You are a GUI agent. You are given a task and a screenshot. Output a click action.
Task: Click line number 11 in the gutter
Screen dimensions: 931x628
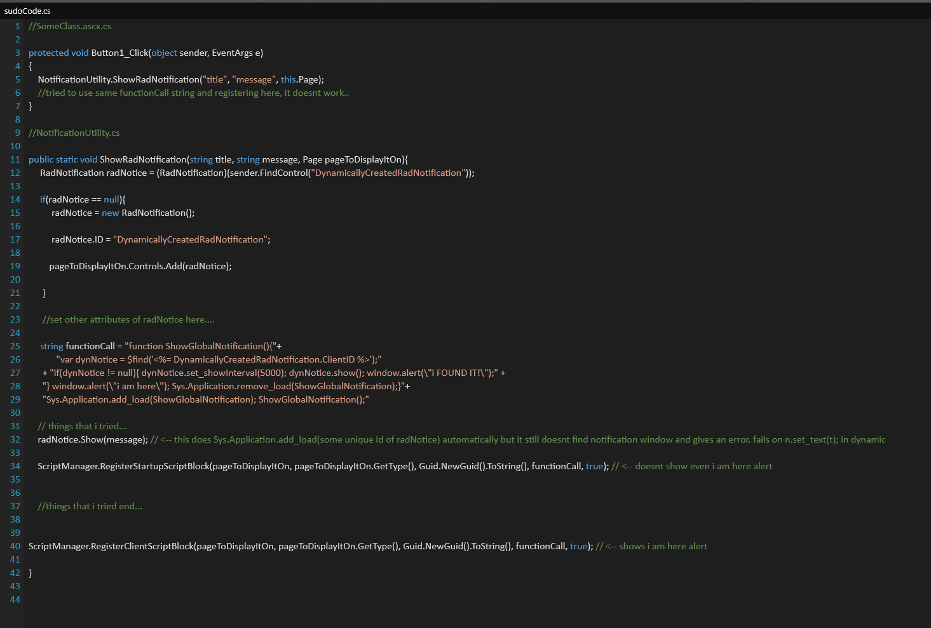pos(15,159)
